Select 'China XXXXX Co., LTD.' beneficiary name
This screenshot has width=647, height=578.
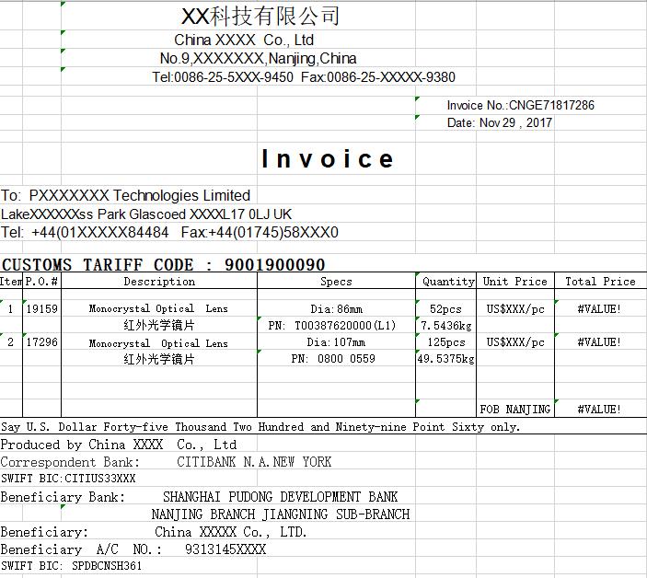pyautogui.click(x=231, y=532)
